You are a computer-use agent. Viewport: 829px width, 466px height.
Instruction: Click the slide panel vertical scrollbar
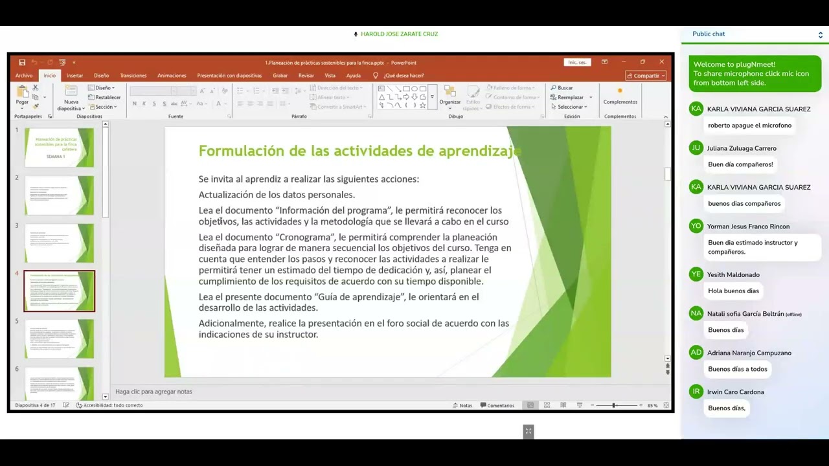click(105, 259)
